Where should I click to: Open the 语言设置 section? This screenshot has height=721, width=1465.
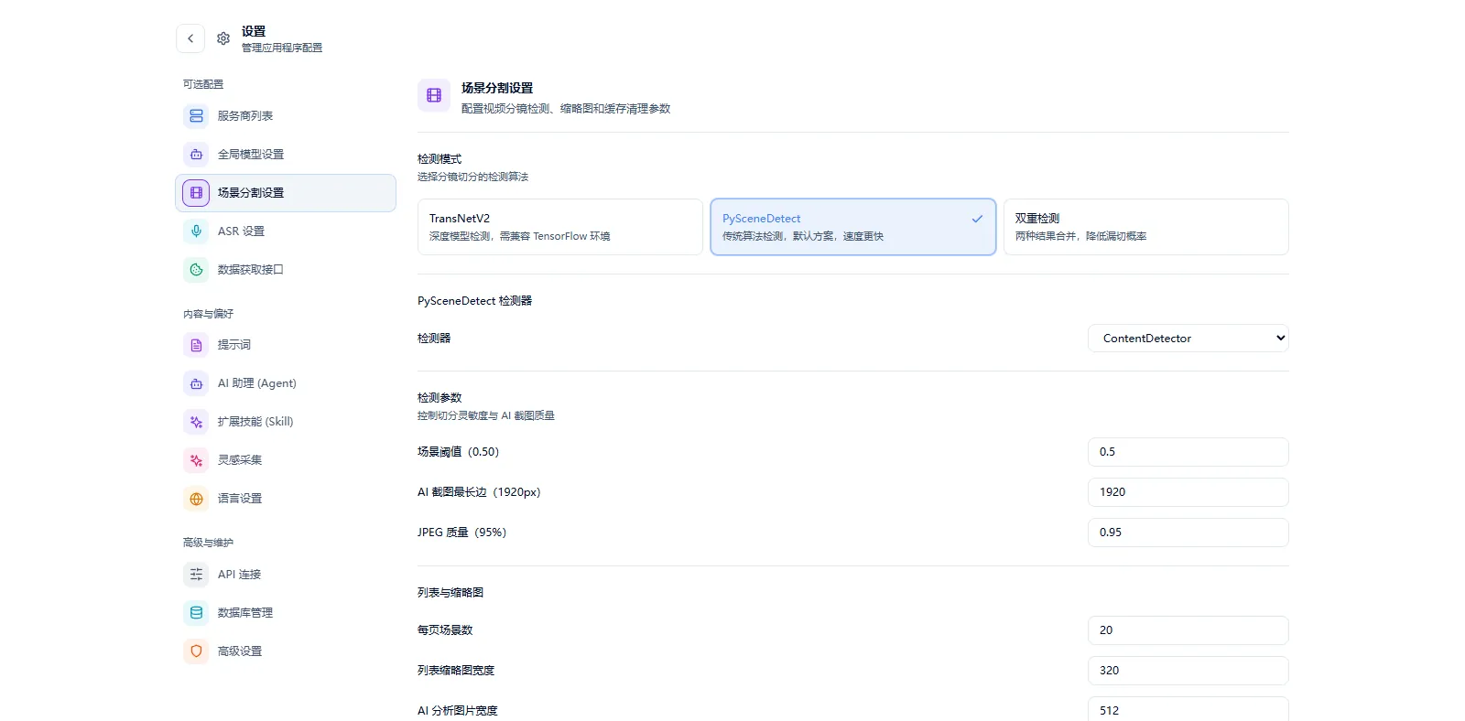[x=286, y=499]
